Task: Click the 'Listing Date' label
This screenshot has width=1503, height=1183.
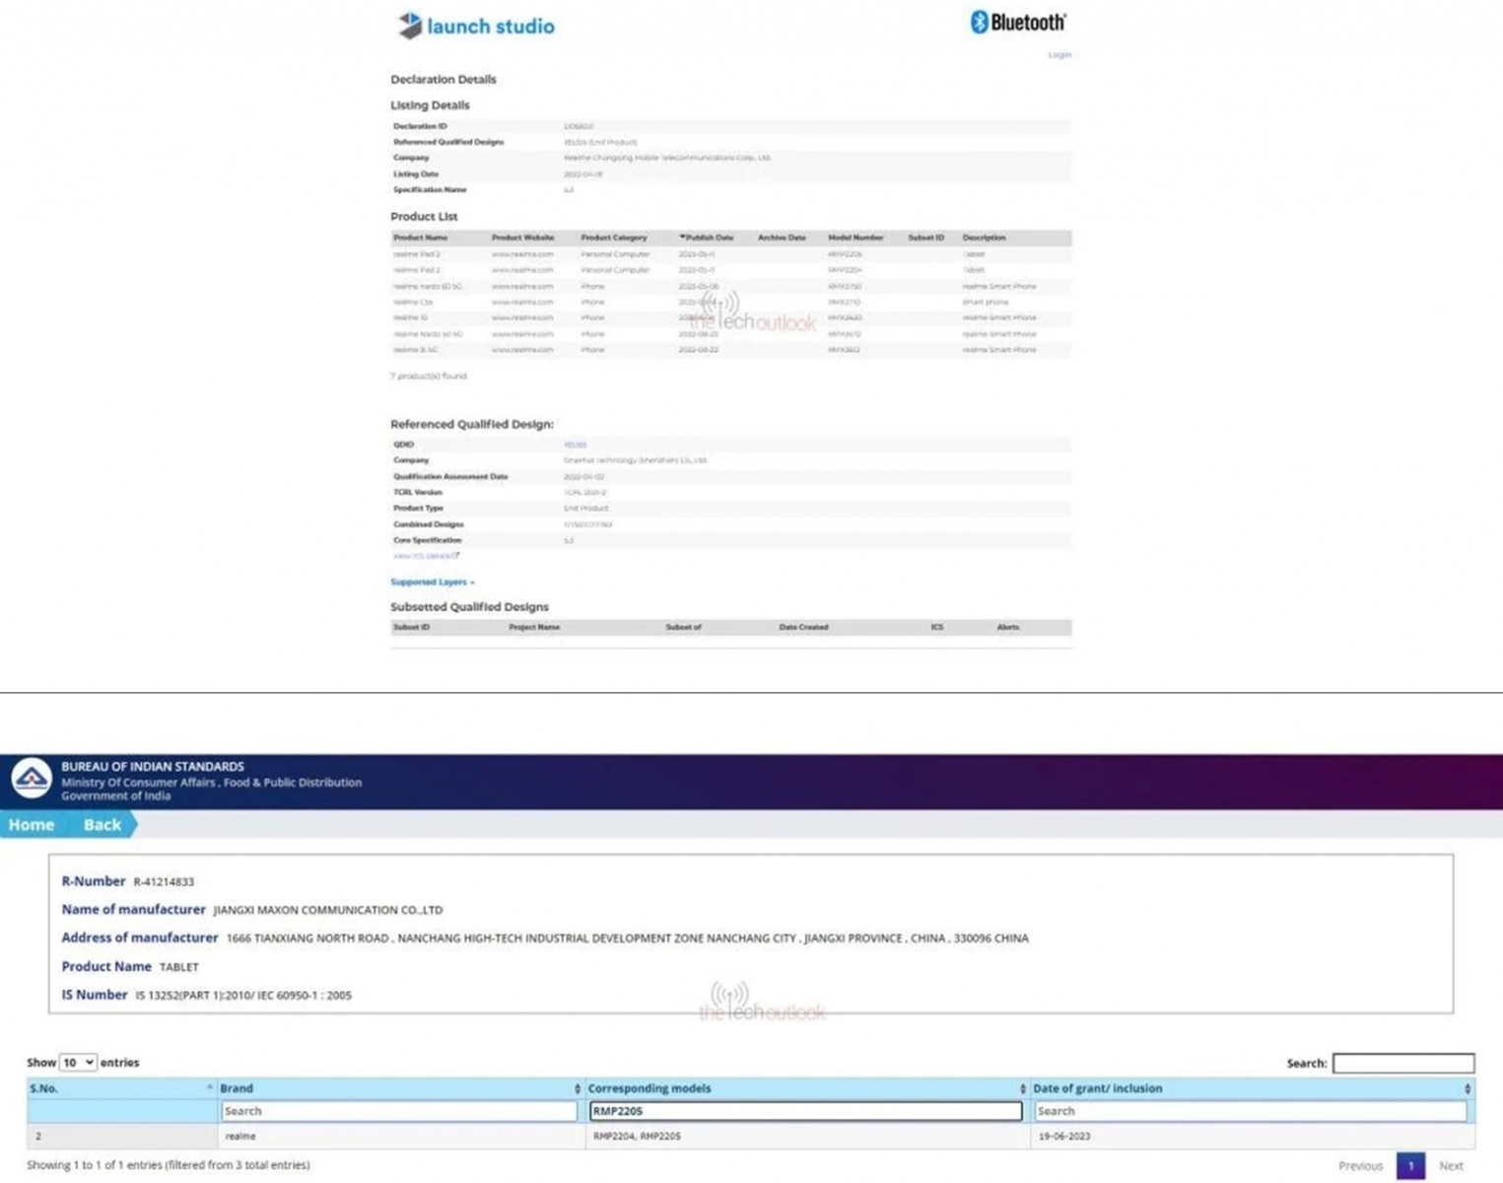Action: click(x=416, y=174)
